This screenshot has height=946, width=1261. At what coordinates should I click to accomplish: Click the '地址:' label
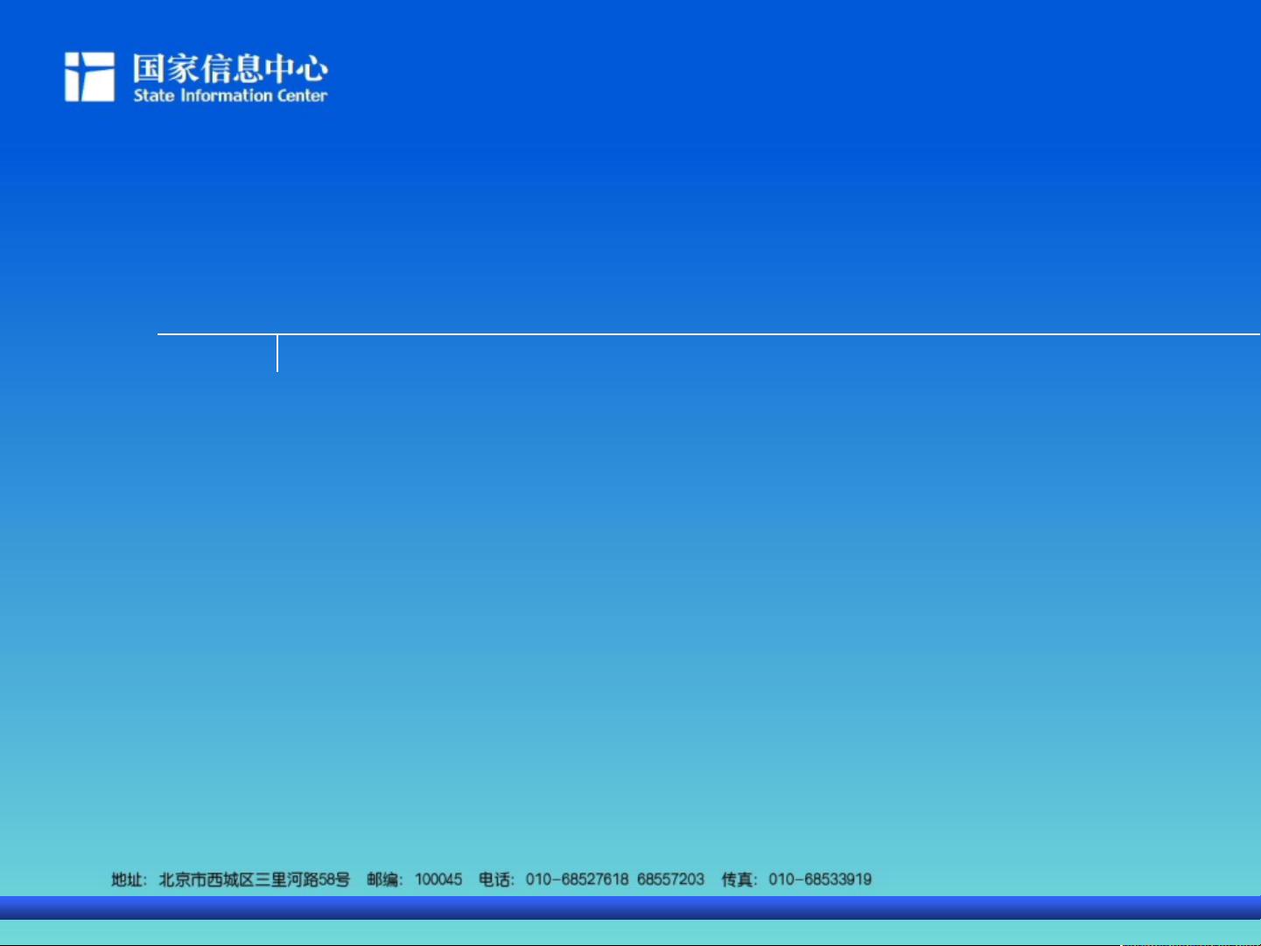pos(130,879)
